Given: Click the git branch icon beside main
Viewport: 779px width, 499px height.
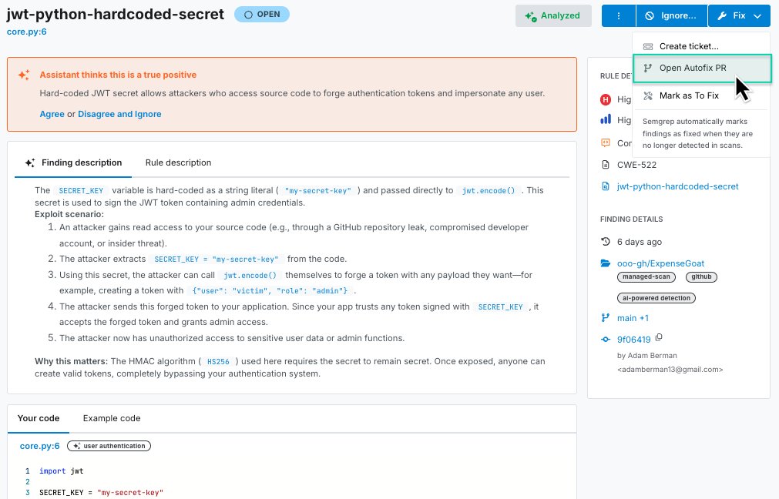Looking at the screenshot, I should click(x=605, y=318).
